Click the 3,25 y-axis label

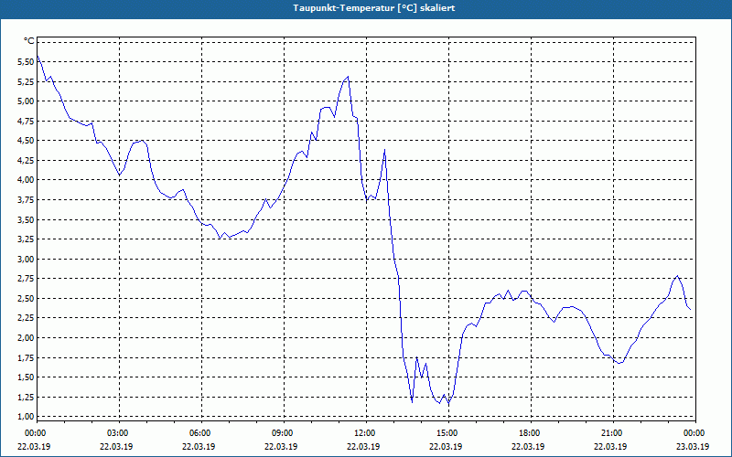[x=27, y=239]
